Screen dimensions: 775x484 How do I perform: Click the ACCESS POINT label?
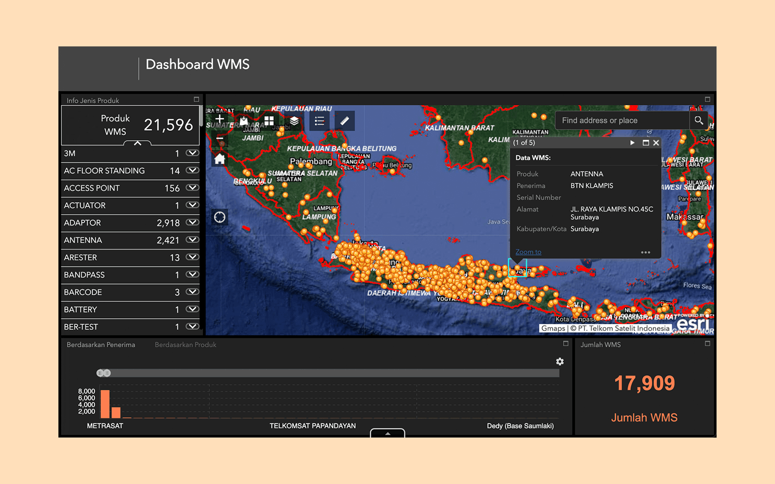pos(92,188)
